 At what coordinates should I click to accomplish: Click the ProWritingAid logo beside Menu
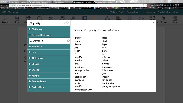pyautogui.click(x=4, y=12)
